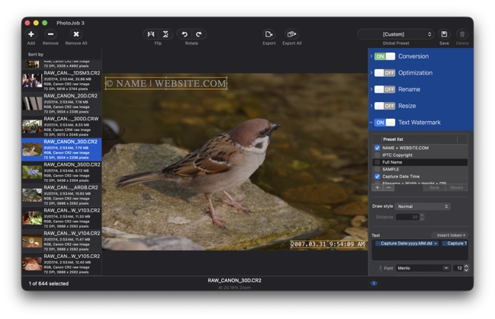The height and width of the screenshot is (319, 495).
Task: Click the font size 12 field
Action: [x=458, y=268]
